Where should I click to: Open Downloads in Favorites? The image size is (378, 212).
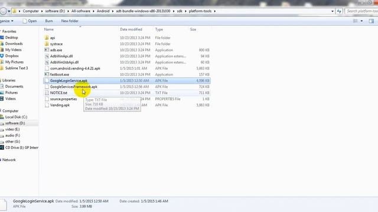[x=14, y=44]
